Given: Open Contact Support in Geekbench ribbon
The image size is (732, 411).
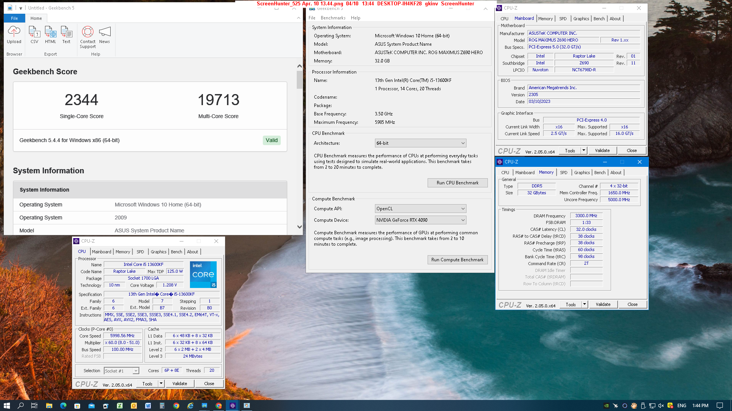Looking at the screenshot, I should click(x=88, y=37).
